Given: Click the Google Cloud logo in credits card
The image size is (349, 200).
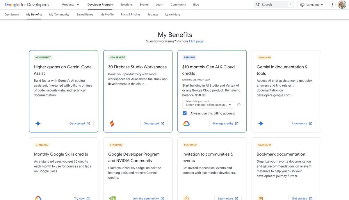Looking at the screenshot, I should coord(186,124).
